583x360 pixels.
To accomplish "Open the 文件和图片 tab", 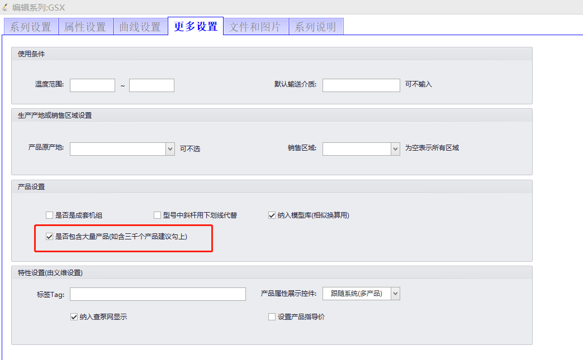I will tap(256, 27).
